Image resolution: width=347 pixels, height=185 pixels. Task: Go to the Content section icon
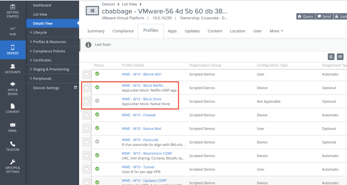pyautogui.click(x=13, y=106)
